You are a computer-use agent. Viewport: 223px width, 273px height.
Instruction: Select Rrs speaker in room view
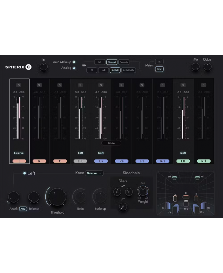click(x=196, y=209)
